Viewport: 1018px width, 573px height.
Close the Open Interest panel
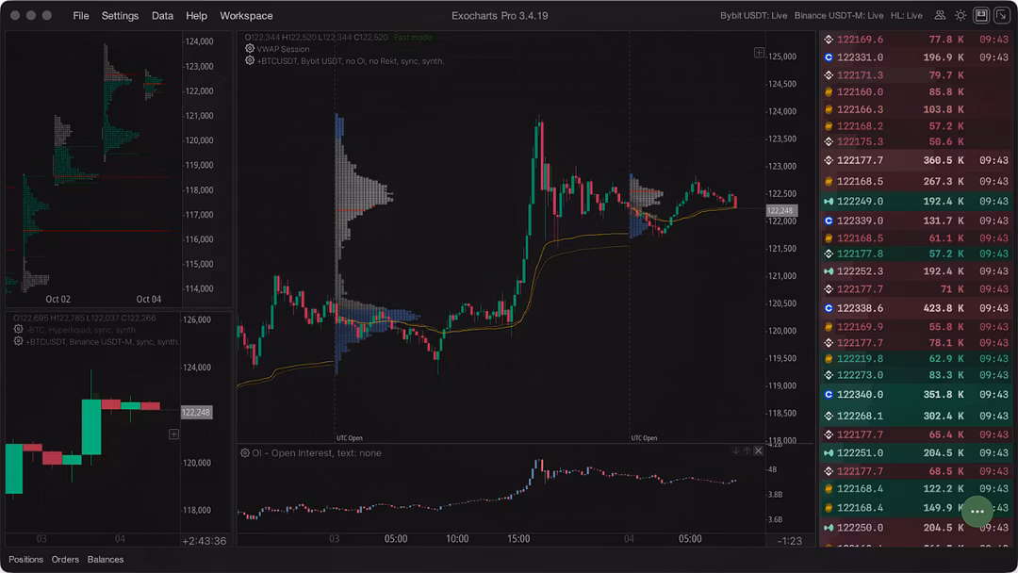click(x=757, y=450)
